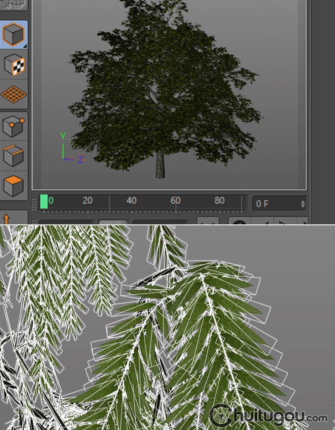Activate Polygons mode
The image size is (335, 430).
tap(14, 185)
